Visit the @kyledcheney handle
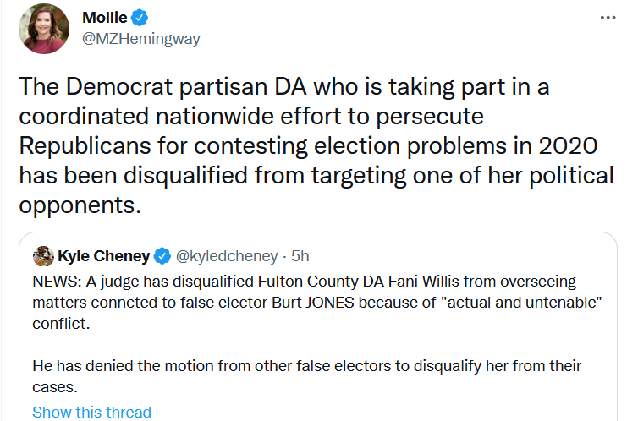 pos(227,256)
